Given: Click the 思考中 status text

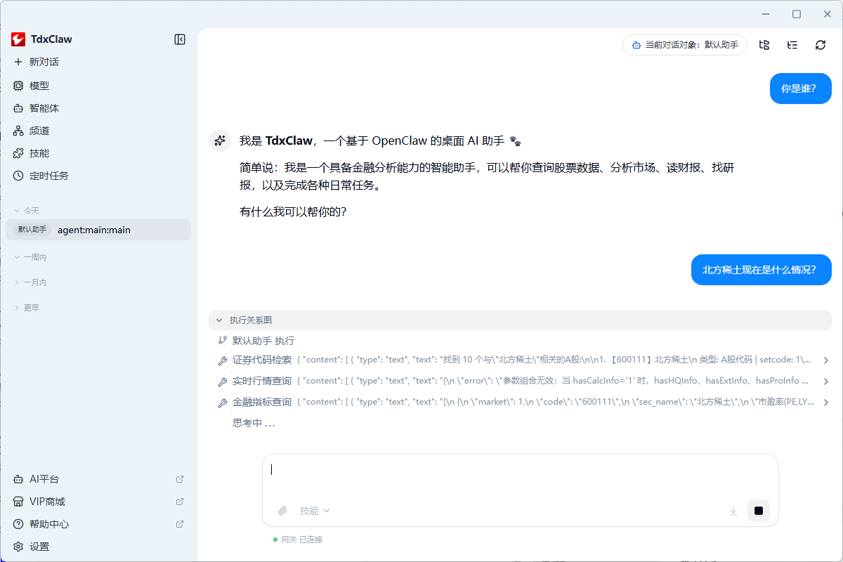Looking at the screenshot, I should [254, 423].
